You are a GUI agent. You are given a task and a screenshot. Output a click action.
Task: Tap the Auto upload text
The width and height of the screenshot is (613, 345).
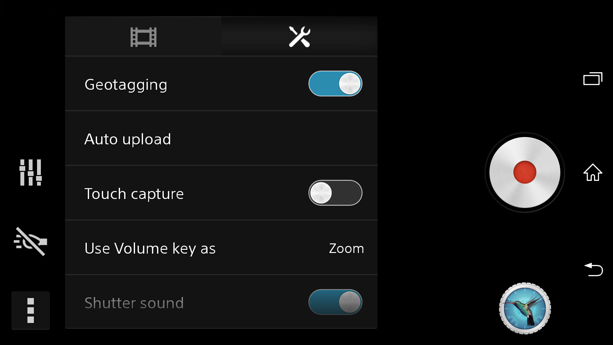(x=128, y=139)
